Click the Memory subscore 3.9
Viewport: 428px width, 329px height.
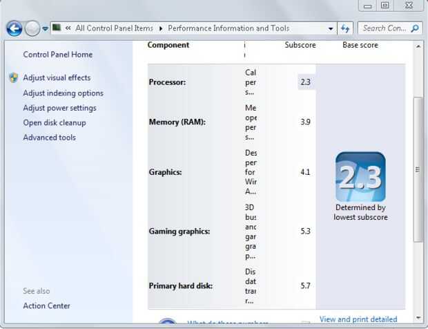(305, 122)
